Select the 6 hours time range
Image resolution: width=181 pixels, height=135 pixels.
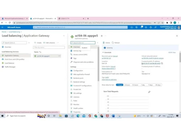tap(127, 85)
